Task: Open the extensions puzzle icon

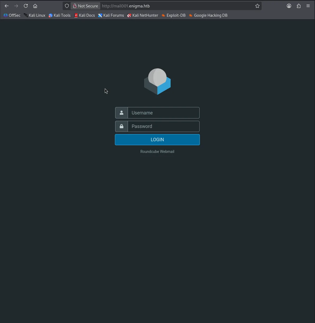Action: [x=299, y=6]
